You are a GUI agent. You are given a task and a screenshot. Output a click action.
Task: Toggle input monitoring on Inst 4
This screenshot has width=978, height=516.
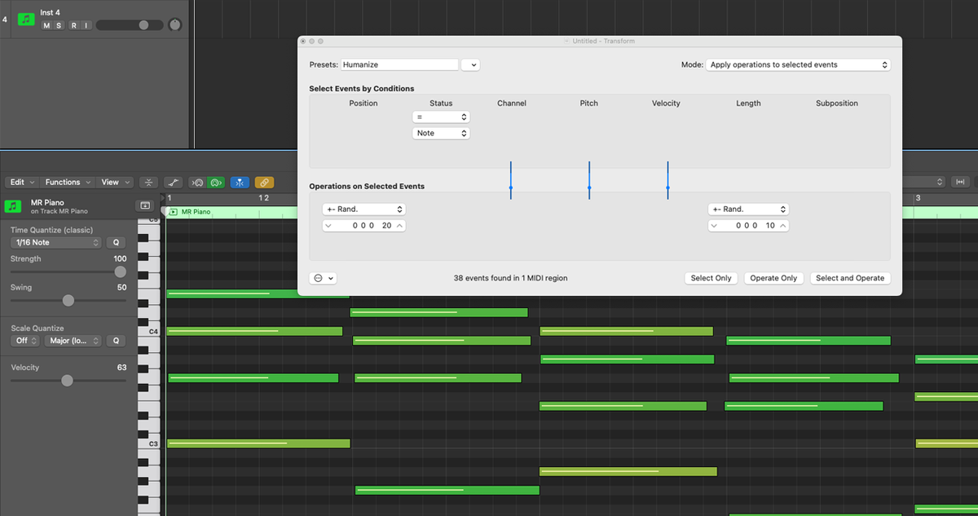click(x=85, y=25)
